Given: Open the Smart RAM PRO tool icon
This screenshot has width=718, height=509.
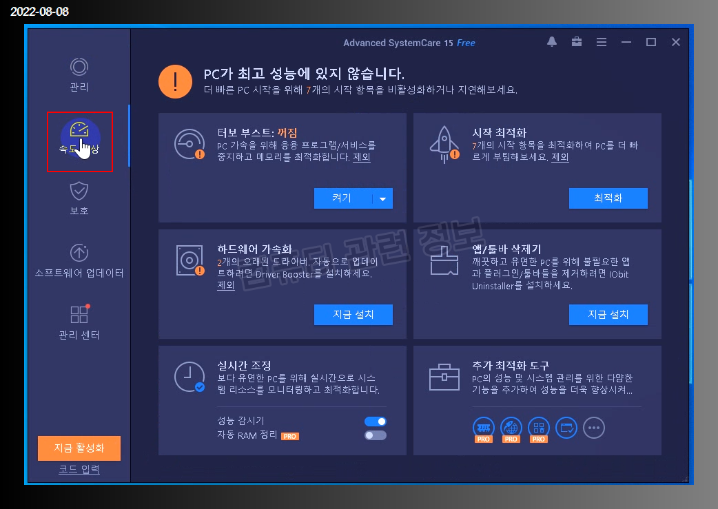Looking at the screenshot, I should [x=484, y=429].
